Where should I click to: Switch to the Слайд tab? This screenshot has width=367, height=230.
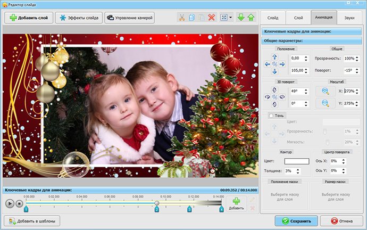[x=272, y=18]
